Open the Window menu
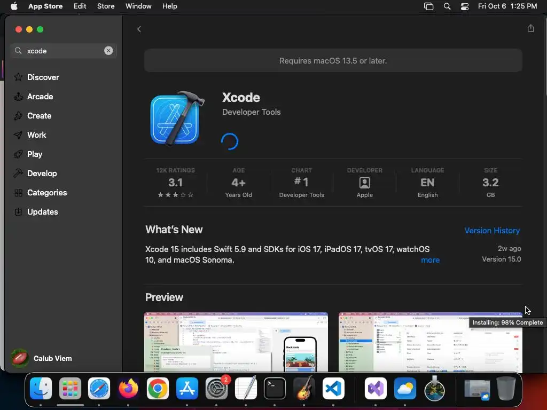Viewport: 547px width, 410px height. coord(138,6)
